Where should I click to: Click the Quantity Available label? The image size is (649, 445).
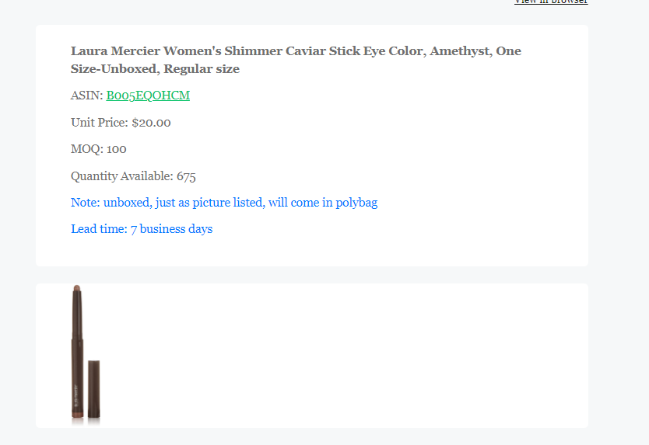point(121,176)
